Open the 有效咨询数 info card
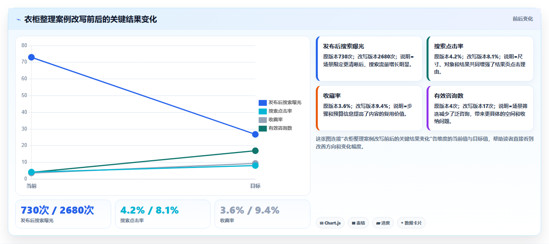The width and height of the screenshot is (549, 244). [480, 108]
